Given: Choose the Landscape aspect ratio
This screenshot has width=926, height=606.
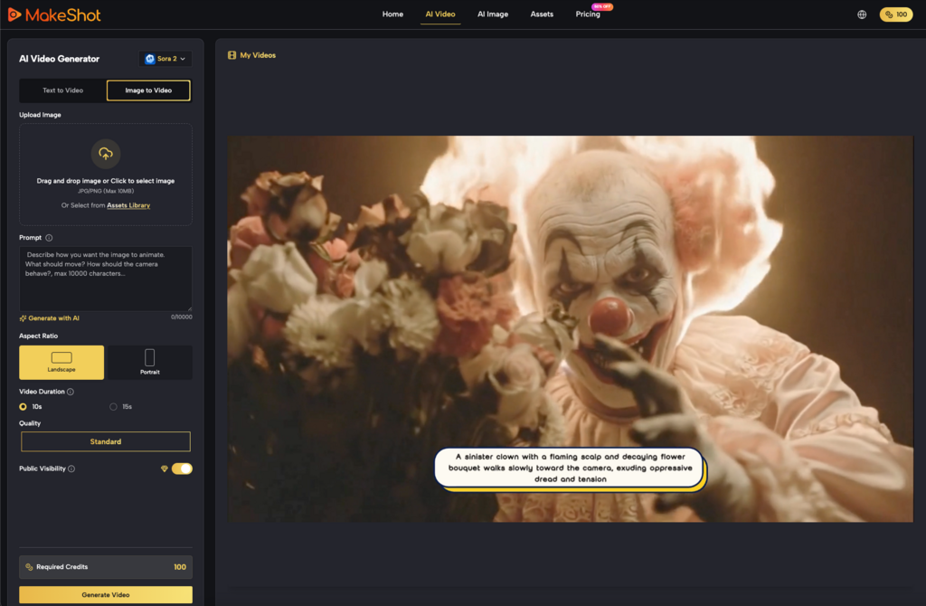Looking at the screenshot, I should [x=61, y=362].
